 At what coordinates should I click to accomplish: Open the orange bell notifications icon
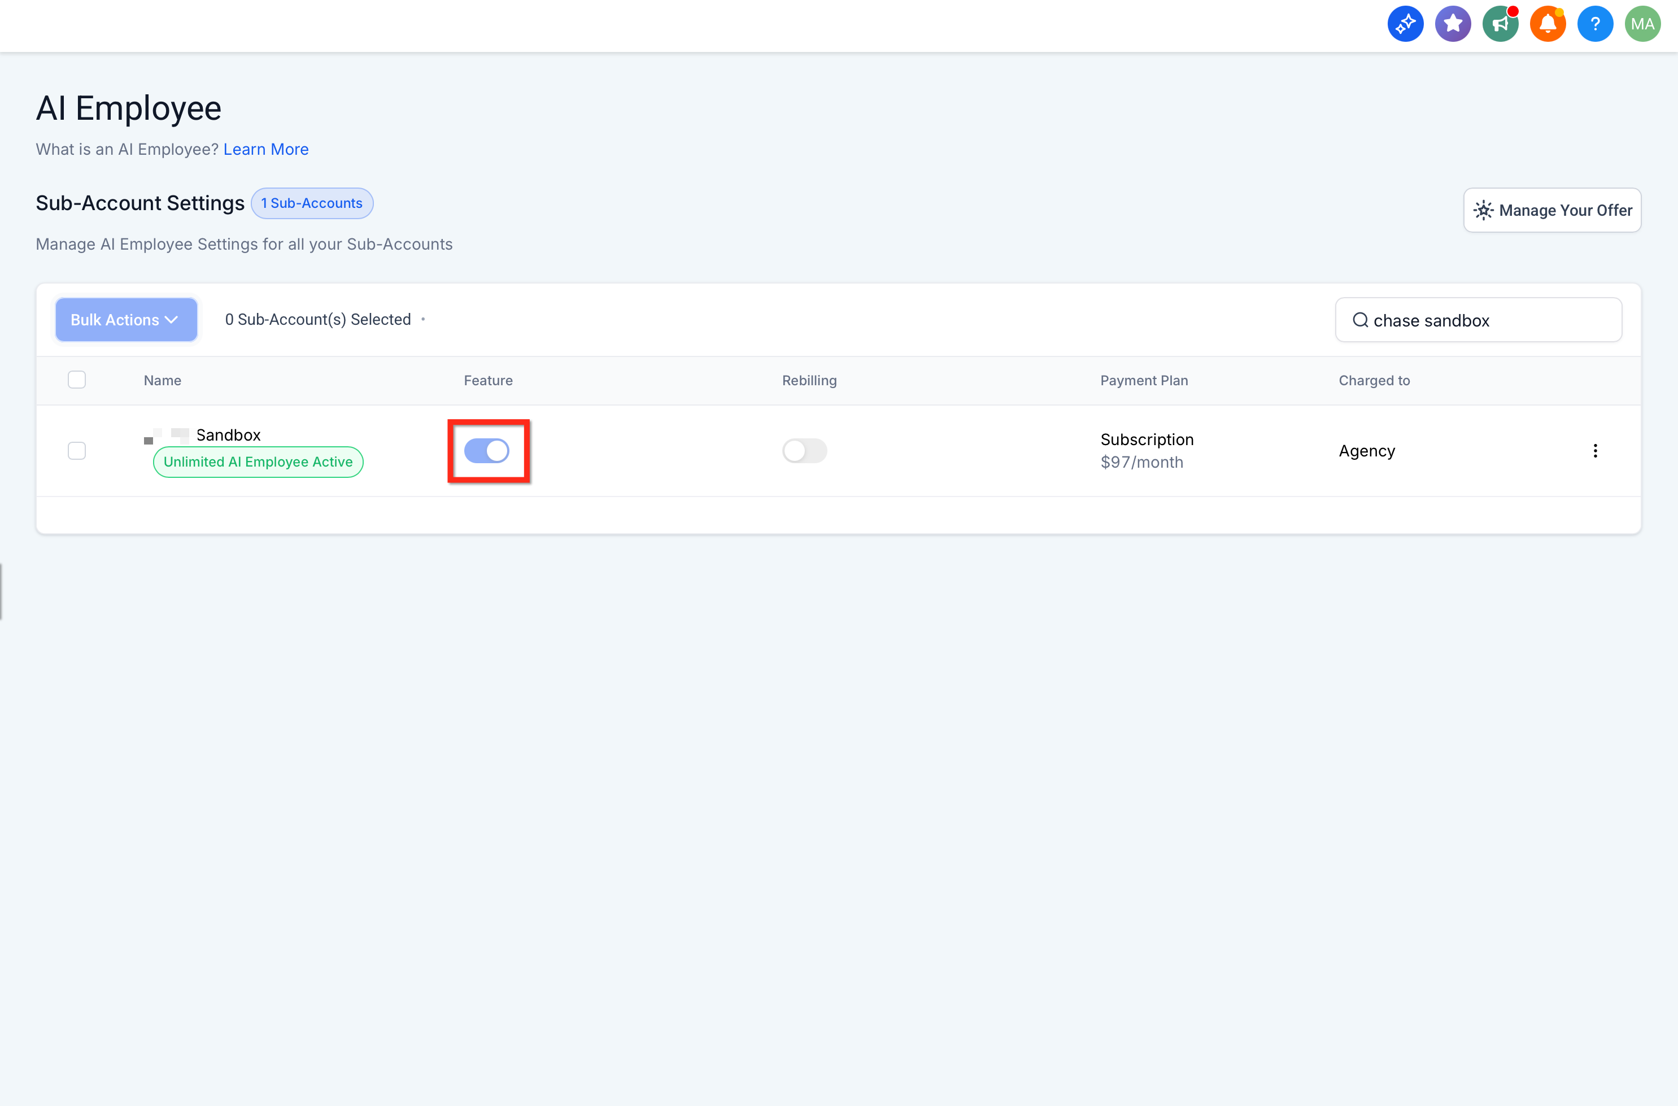pos(1548,24)
